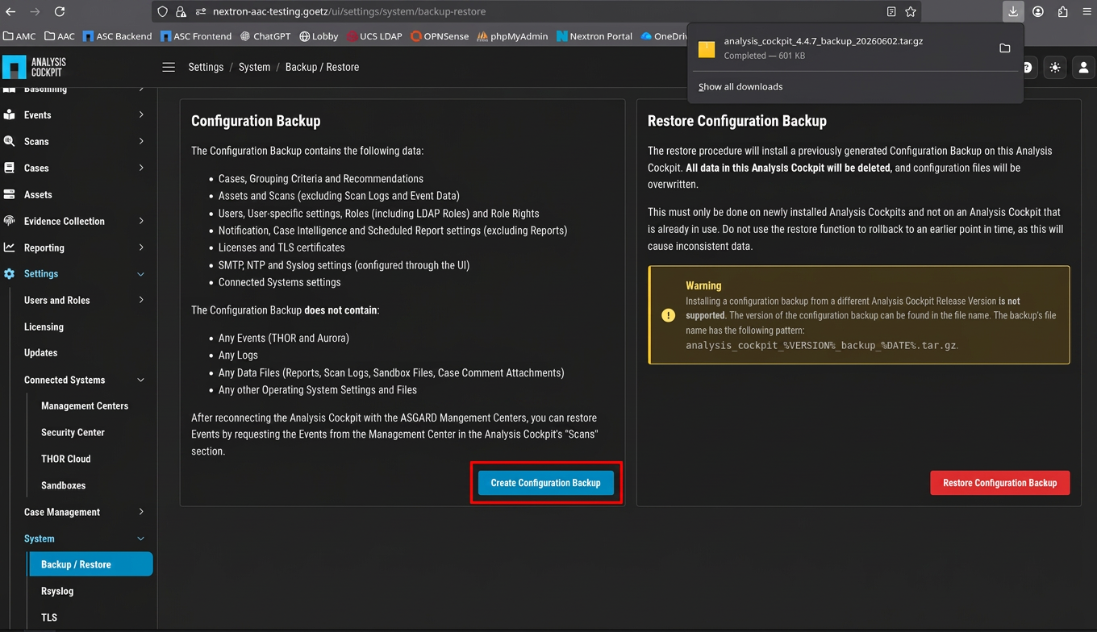The image size is (1097, 632).
Task: Open the UCS LDAP bookmark
Action: coord(374,36)
